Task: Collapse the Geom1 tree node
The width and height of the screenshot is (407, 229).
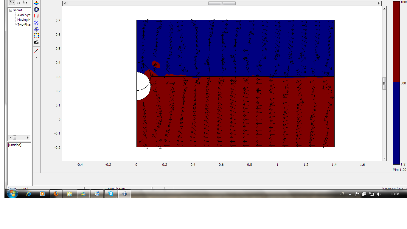Action: (10, 10)
